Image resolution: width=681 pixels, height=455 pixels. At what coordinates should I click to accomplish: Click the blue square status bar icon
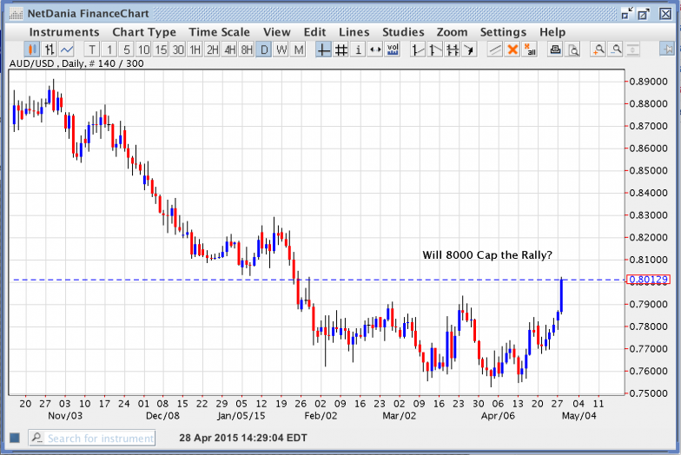pos(15,438)
